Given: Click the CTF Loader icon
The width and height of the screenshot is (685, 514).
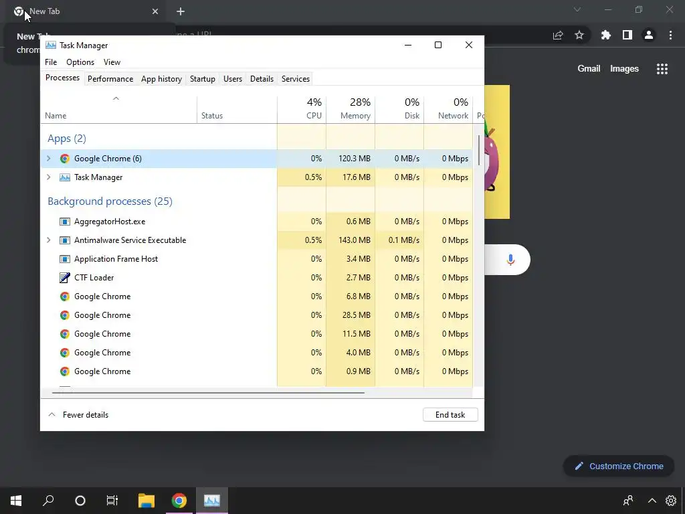Looking at the screenshot, I should (65, 278).
